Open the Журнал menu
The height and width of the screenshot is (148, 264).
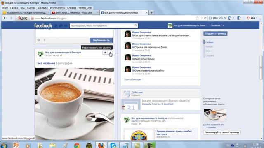31,8
